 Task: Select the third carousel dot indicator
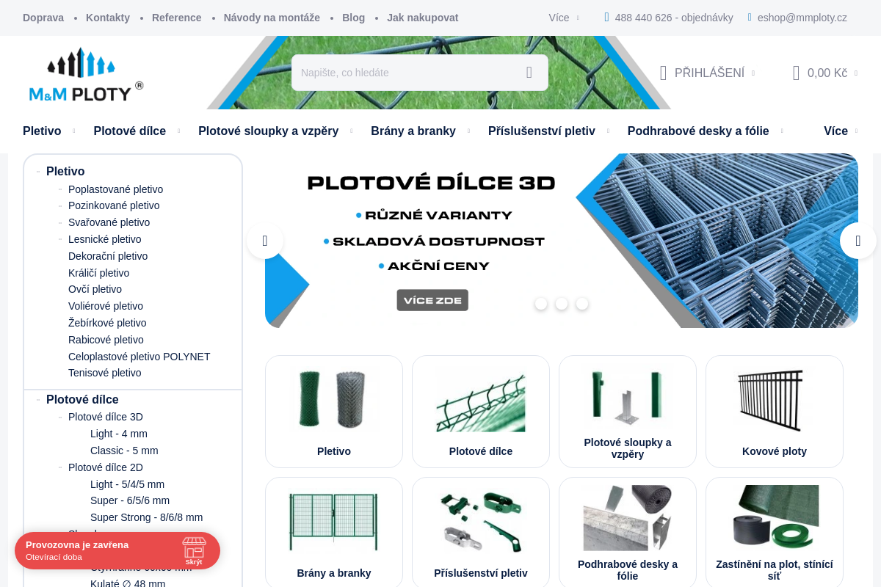click(x=582, y=303)
